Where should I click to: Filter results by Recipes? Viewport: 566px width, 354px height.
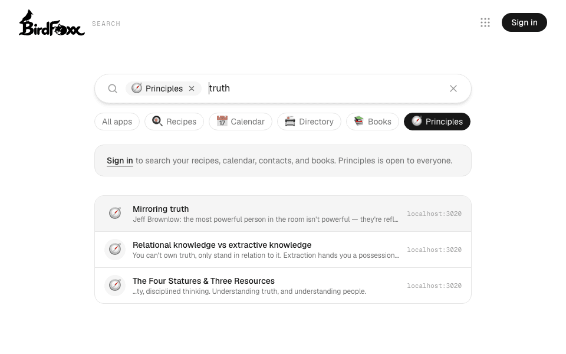click(174, 122)
